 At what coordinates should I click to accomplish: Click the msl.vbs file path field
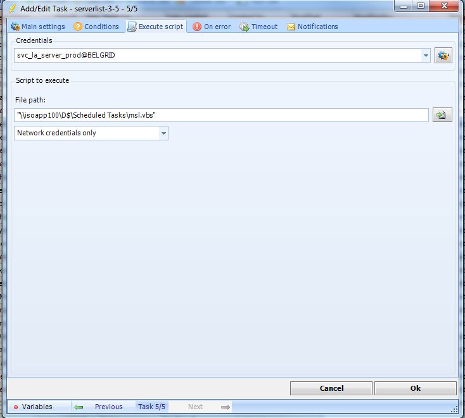pyautogui.click(x=221, y=115)
